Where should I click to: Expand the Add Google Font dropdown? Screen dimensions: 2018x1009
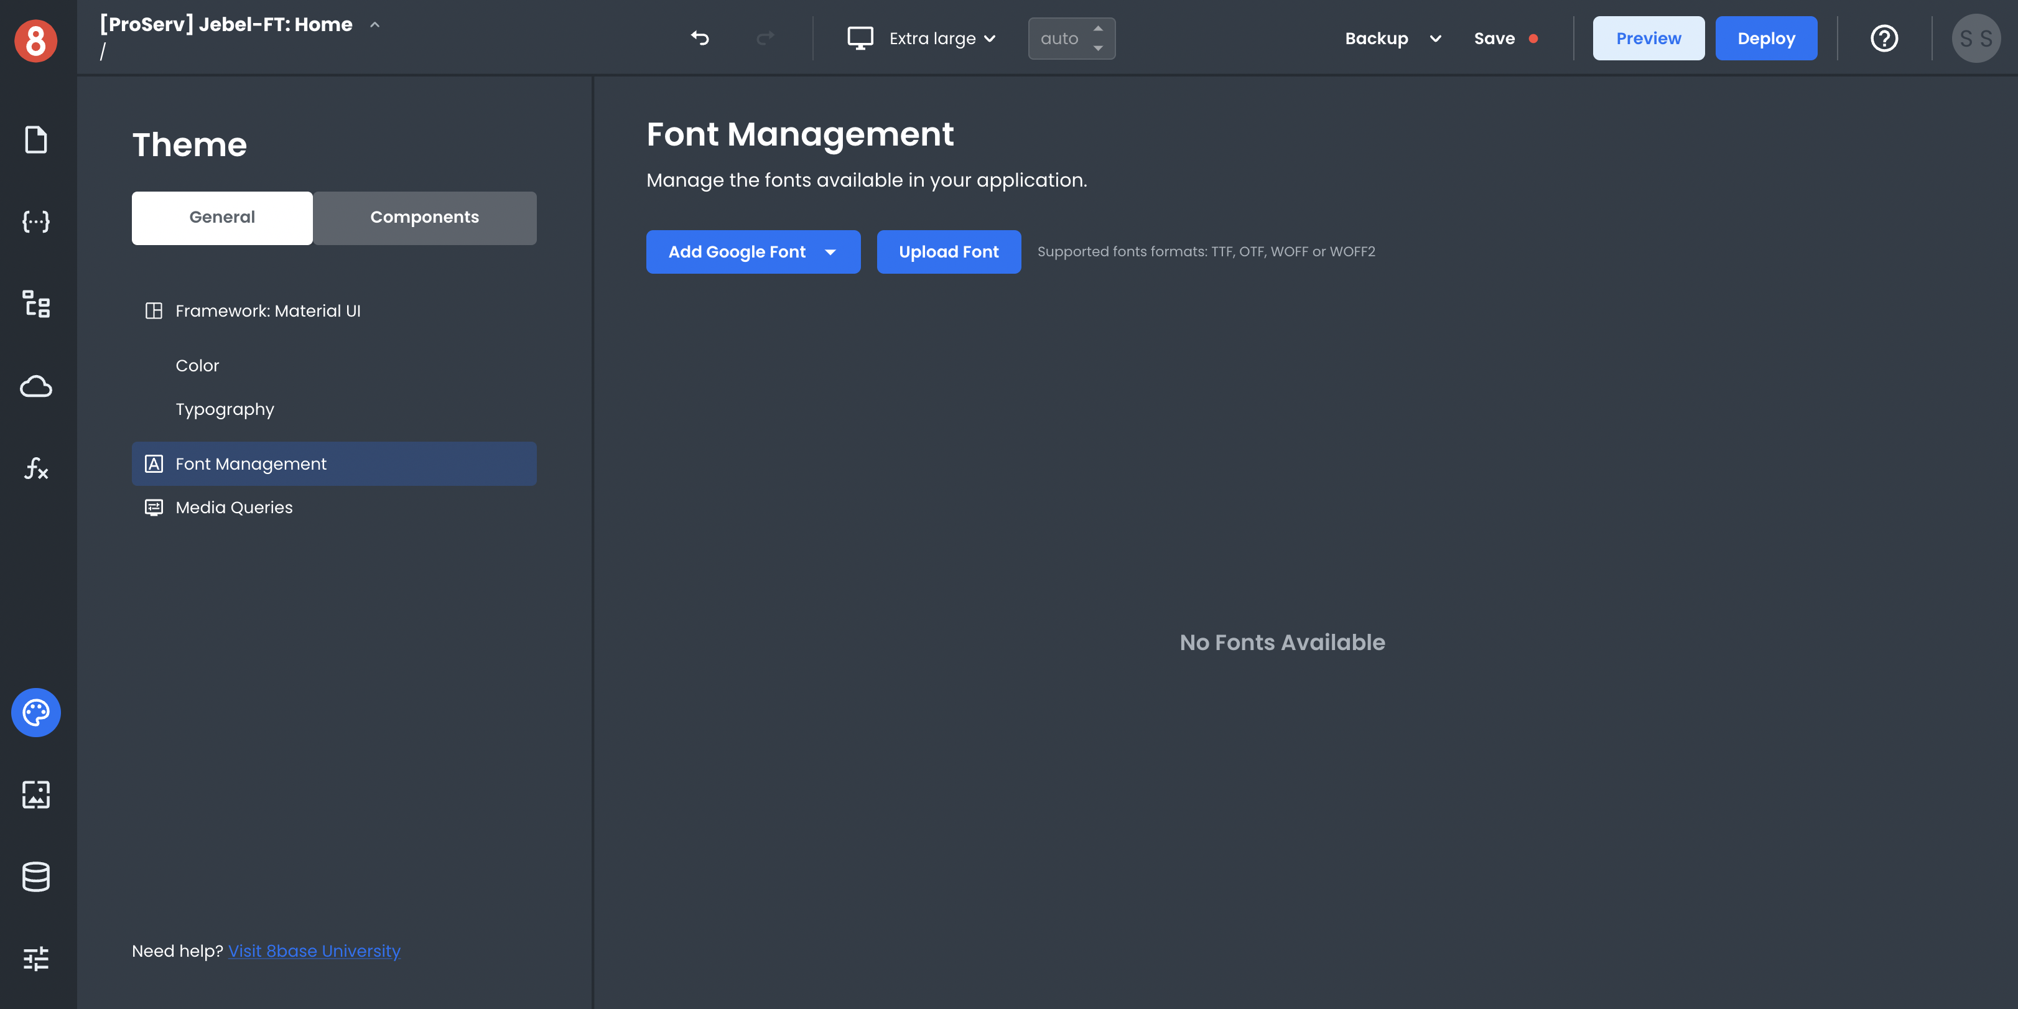830,253
